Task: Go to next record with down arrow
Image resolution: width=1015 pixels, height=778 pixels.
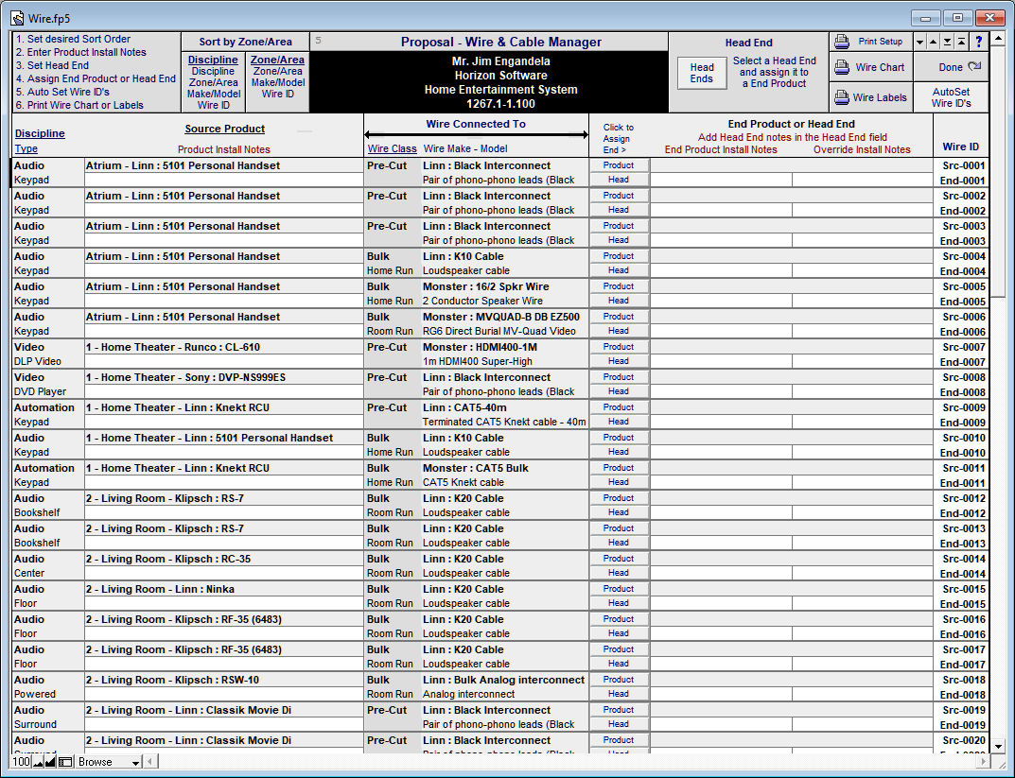Action: [x=919, y=42]
